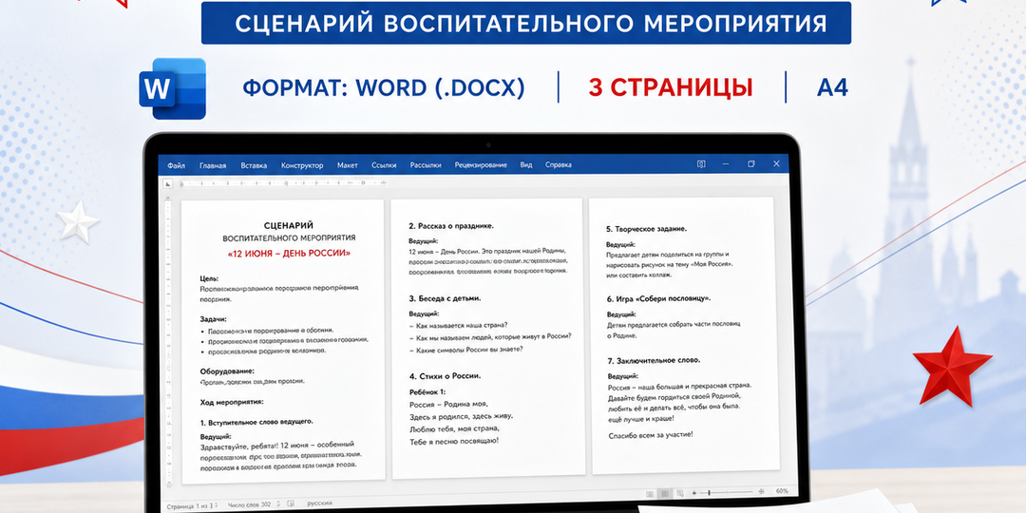Open the Файл menu

point(176,165)
